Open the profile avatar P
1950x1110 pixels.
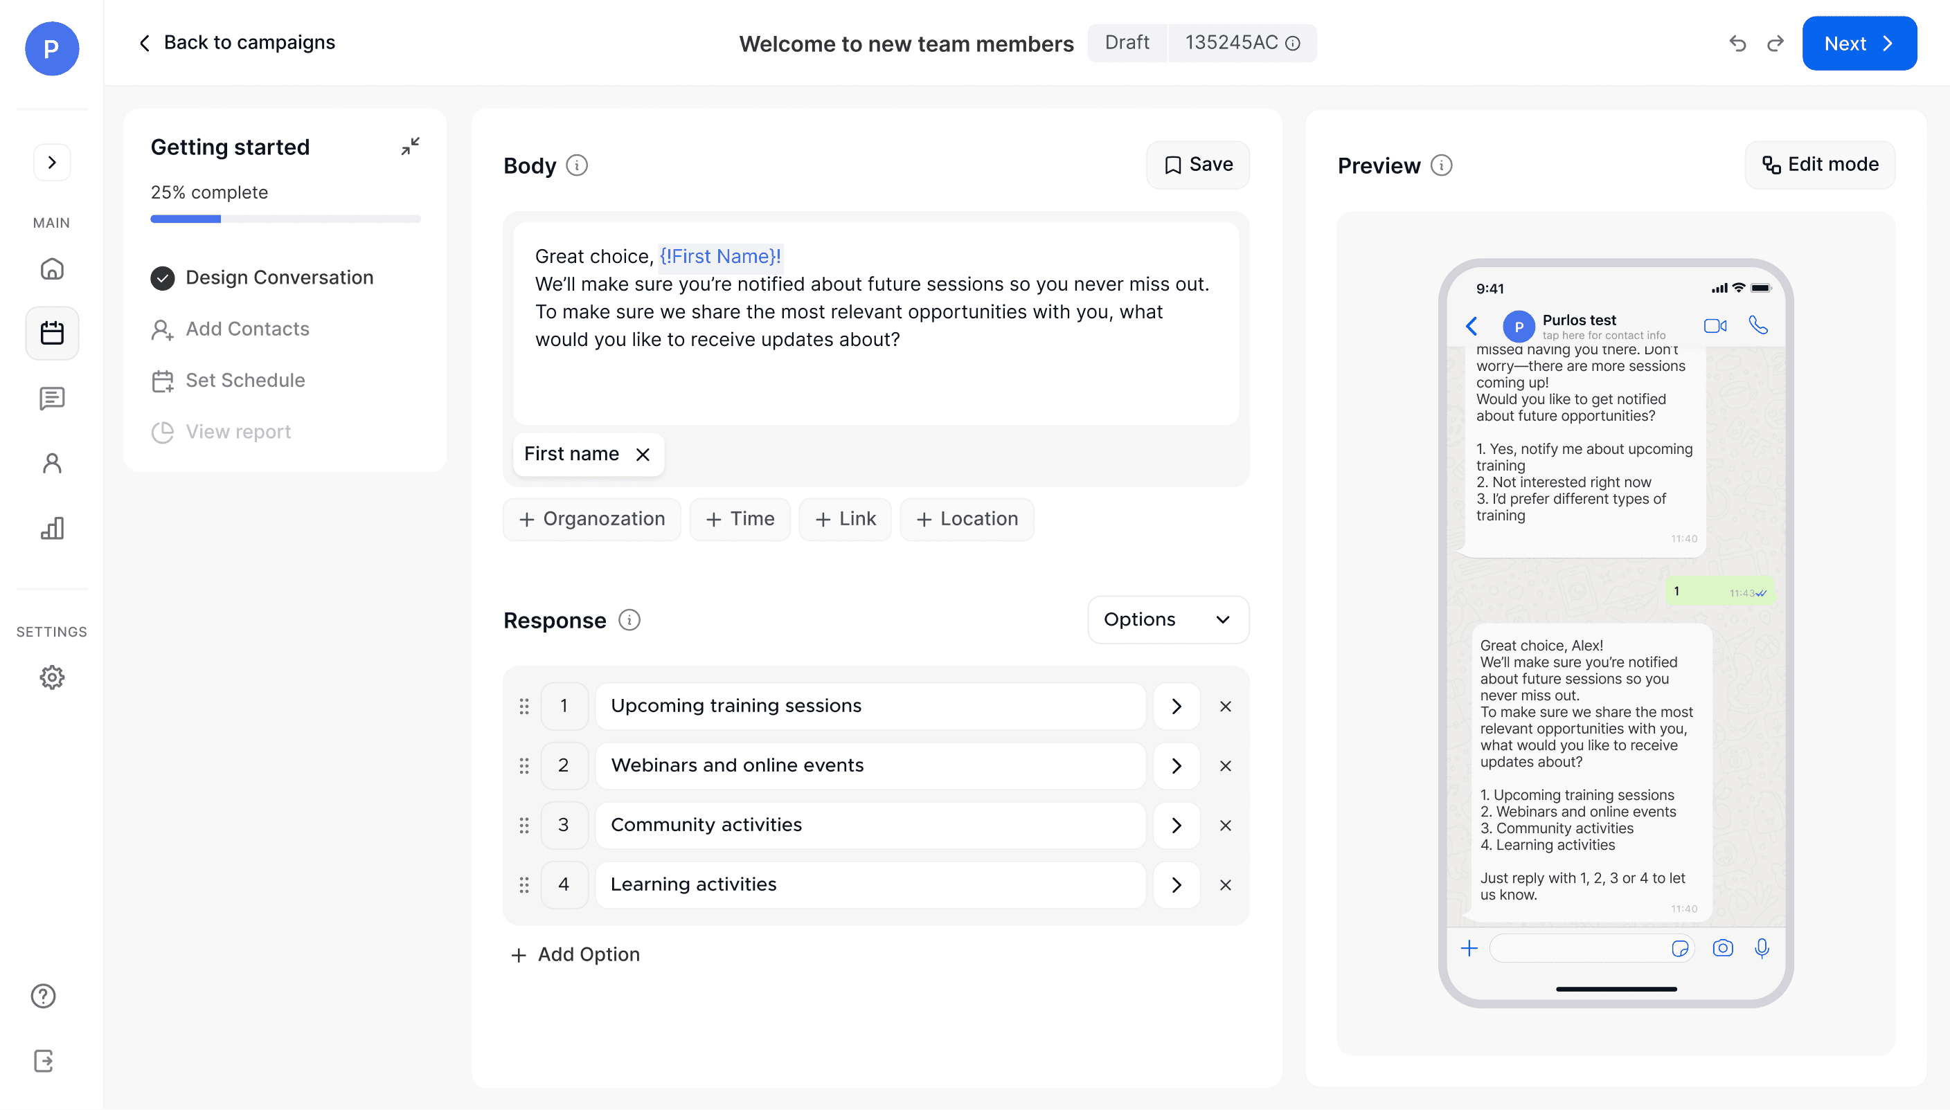tap(52, 49)
